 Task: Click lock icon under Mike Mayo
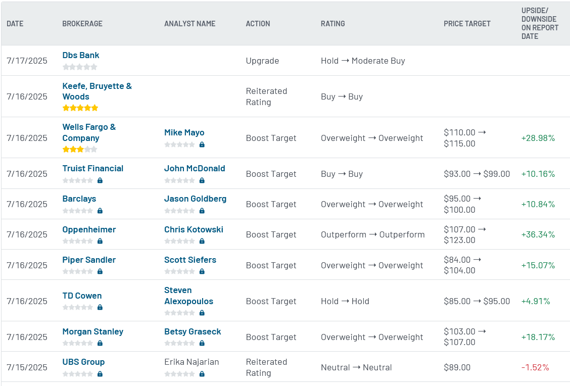tap(202, 144)
